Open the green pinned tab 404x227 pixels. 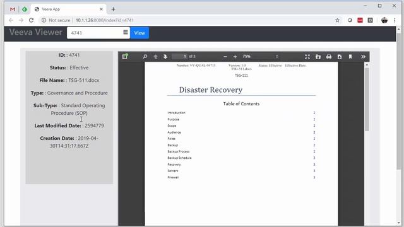point(25,9)
